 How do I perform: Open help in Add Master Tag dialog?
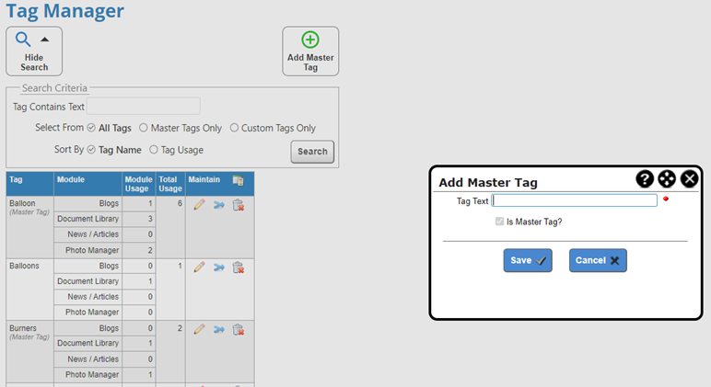point(645,179)
